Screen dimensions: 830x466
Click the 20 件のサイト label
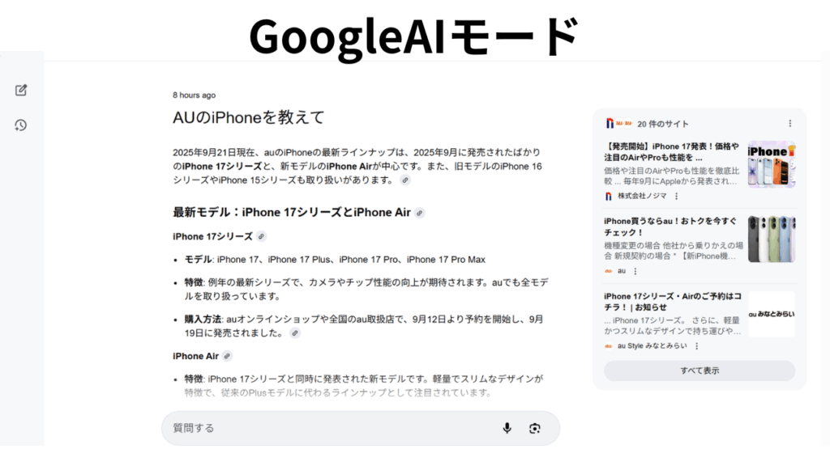click(663, 124)
